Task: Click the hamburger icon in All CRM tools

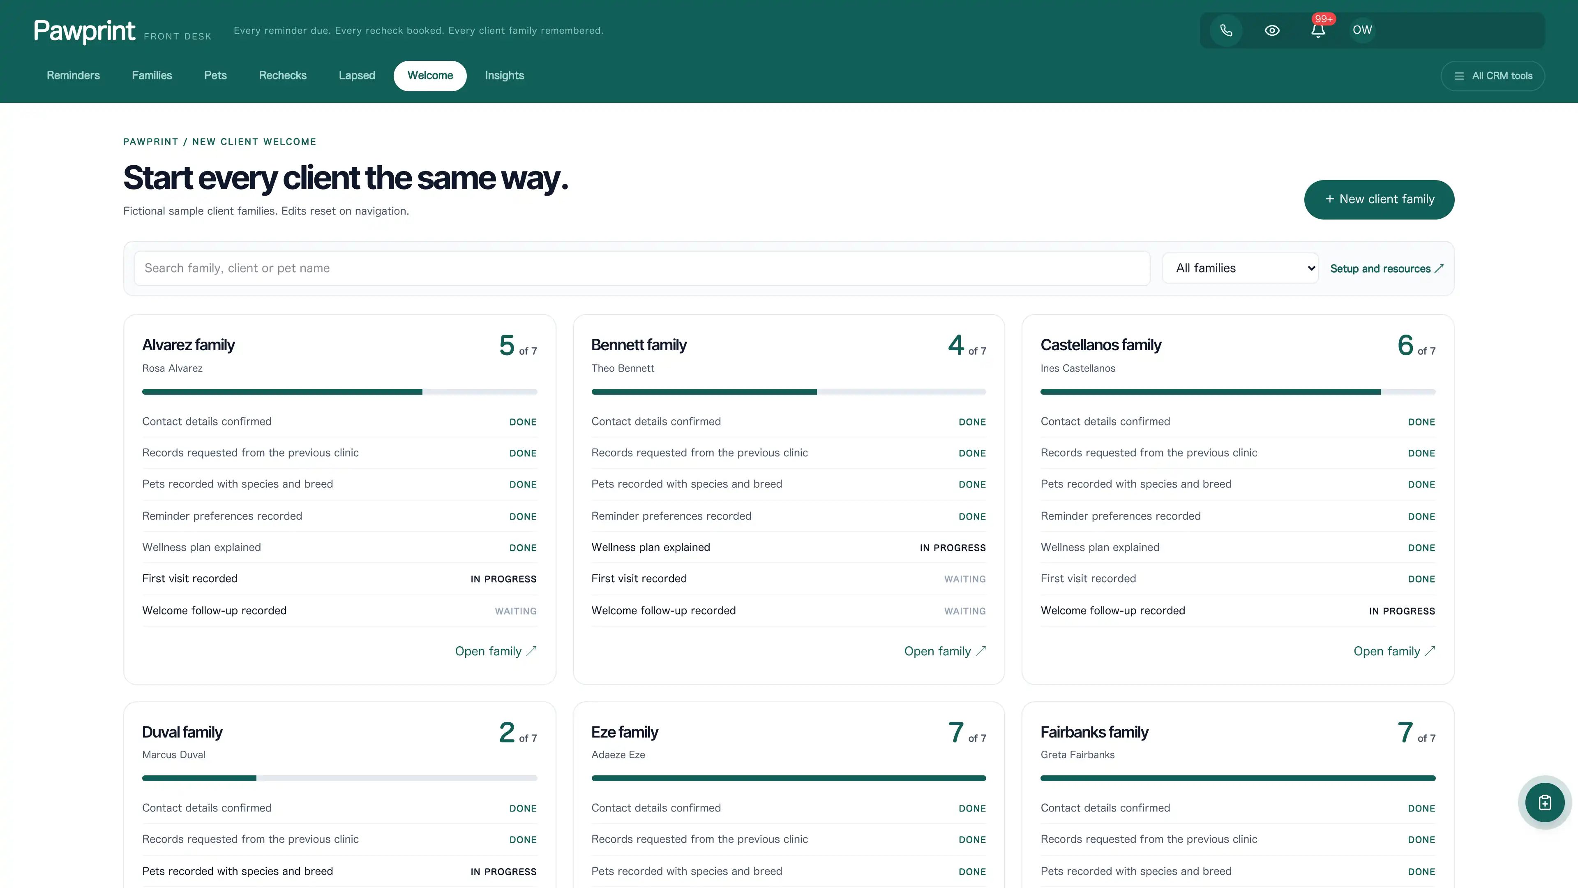Action: pos(1458,76)
